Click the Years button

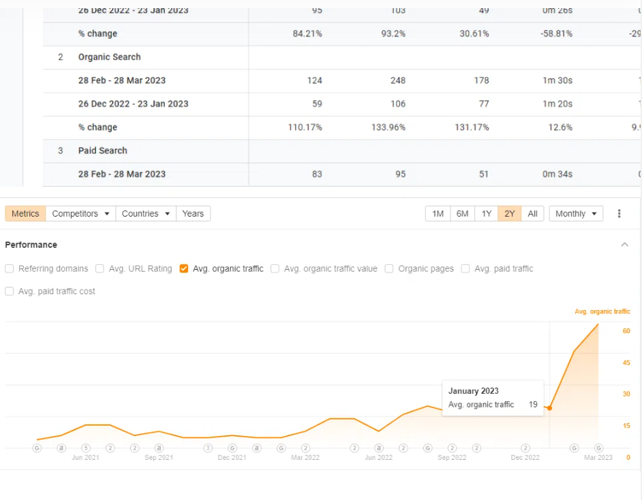tap(193, 213)
